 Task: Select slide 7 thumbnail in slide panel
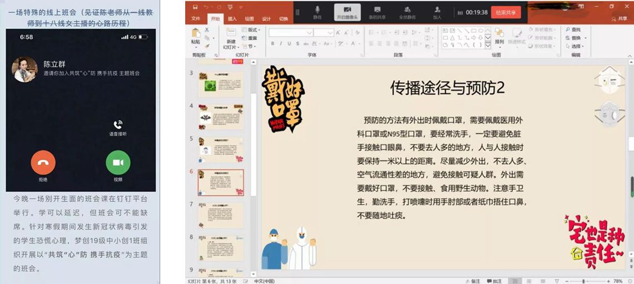click(221, 215)
